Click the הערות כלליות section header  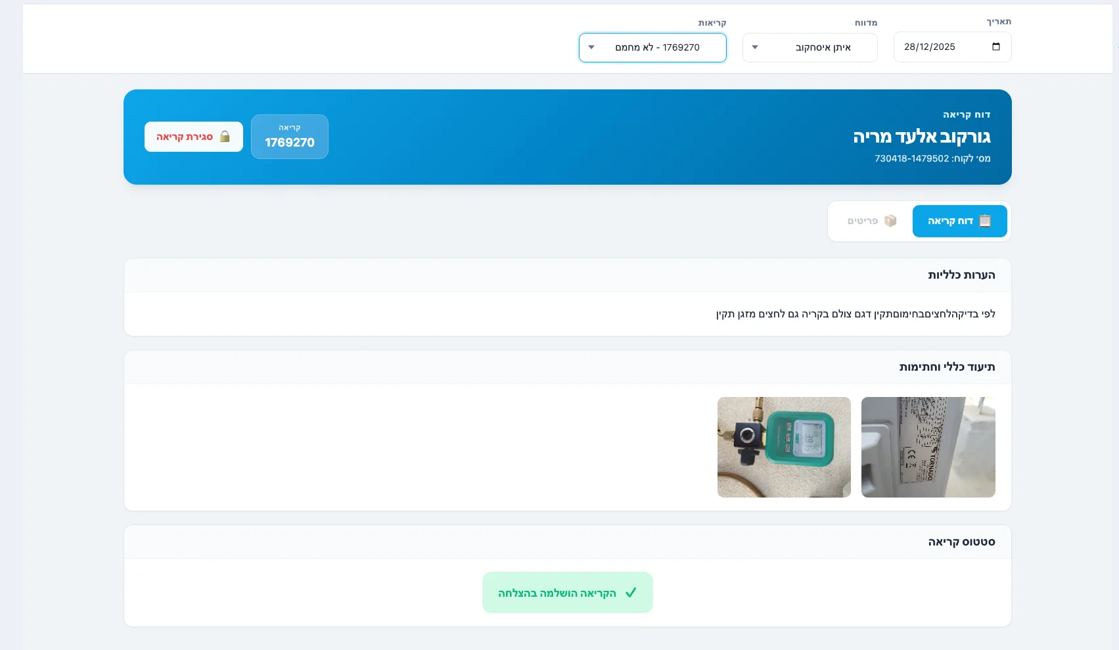962,275
